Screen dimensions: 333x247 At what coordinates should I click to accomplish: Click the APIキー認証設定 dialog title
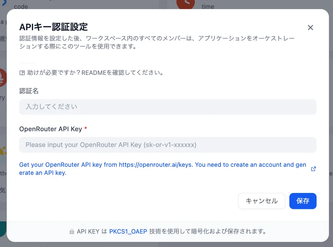tap(53, 27)
